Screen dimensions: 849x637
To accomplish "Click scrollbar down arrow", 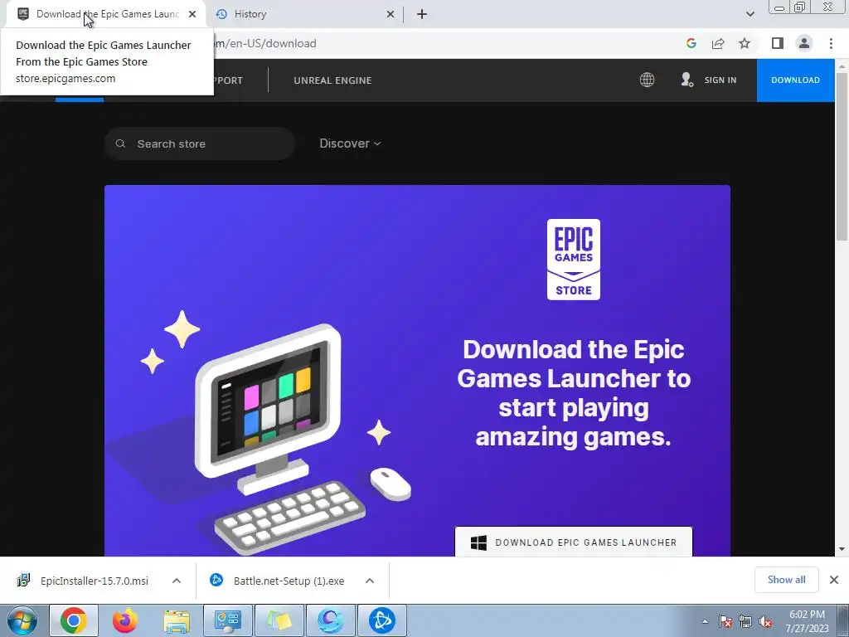I will click(x=842, y=549).
